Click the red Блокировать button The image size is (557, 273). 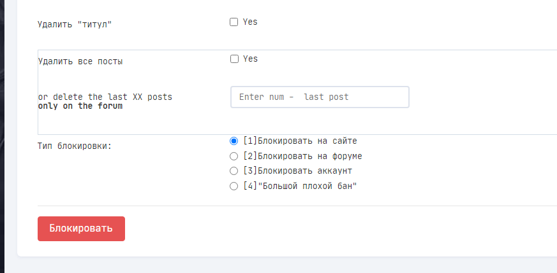[x=81, y=228]
